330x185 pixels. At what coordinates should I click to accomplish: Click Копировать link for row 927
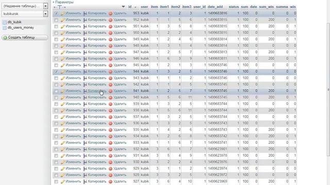97,181
